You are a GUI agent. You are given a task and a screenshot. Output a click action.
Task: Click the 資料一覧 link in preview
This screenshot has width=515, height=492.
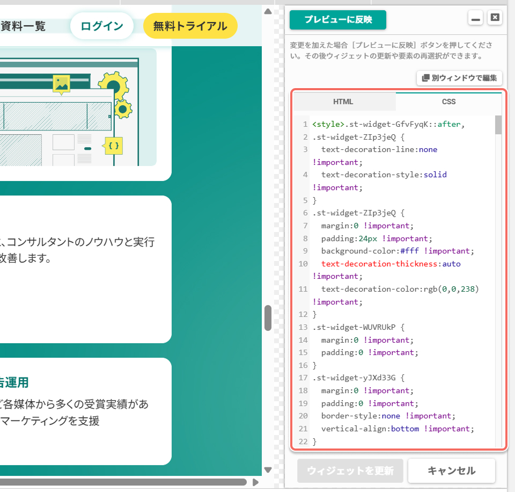[x=23, y=26]
